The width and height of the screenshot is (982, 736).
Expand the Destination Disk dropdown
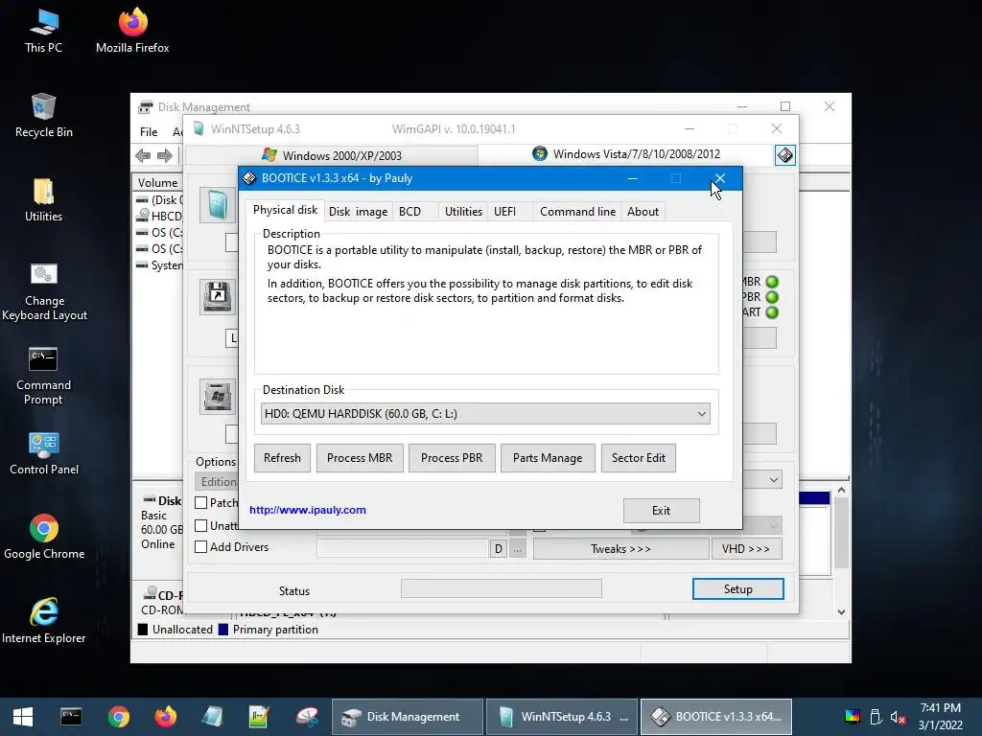701,414
